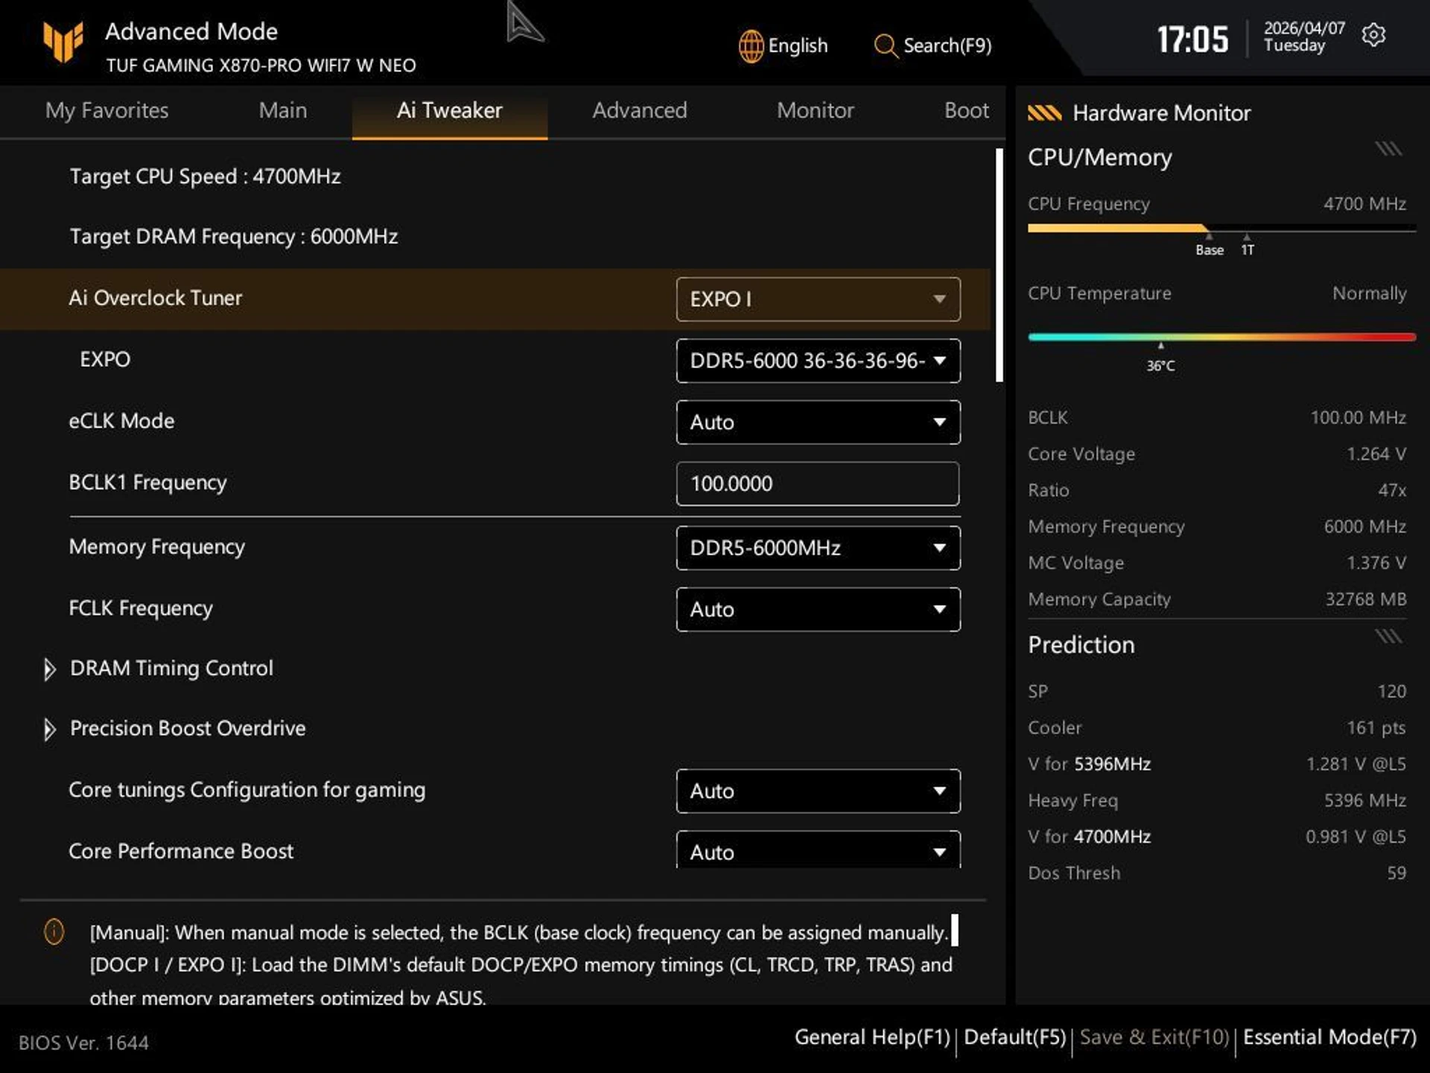
Task: Click the BCLK 100.00 MHz value
Action: click(1358, 417)
